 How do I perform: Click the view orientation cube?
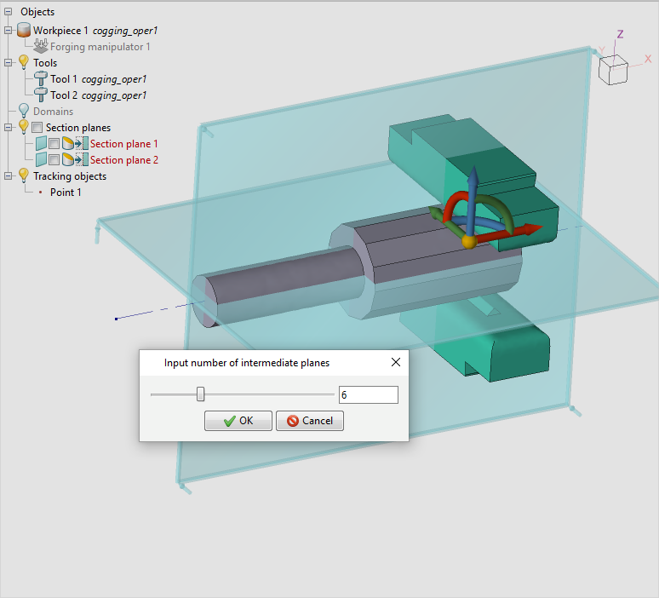point(614,68)
